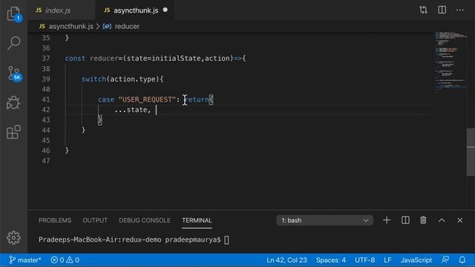Split the editor to the right
Image resolution: width=475 pixels, height=267 pixels.
pyautogui.click(x=442, y=10)
